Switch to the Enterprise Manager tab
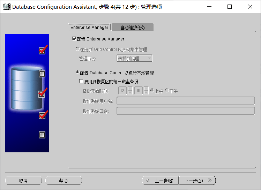Image resolution: width=261 pixels, height=190 pixels. (89, 27)
